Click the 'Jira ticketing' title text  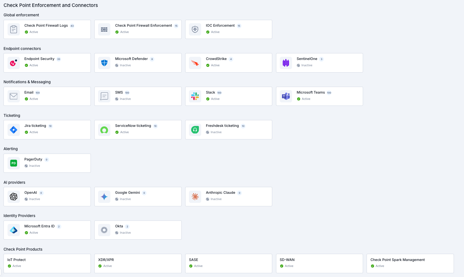coord(35,126)
